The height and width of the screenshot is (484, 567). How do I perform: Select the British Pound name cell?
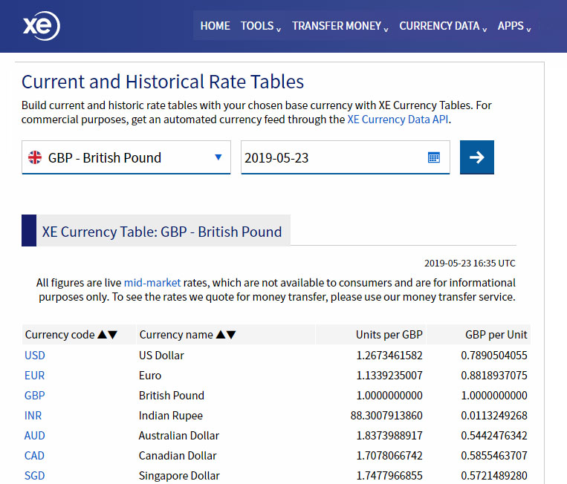pos(172,396)
